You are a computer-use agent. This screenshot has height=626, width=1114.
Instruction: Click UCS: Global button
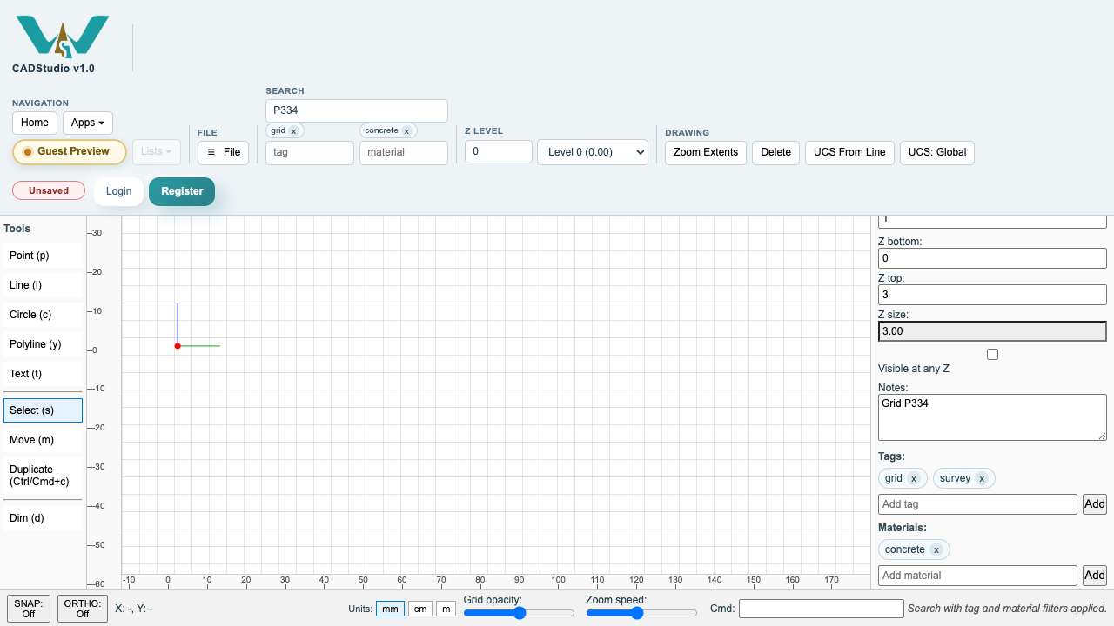[937, 152]
